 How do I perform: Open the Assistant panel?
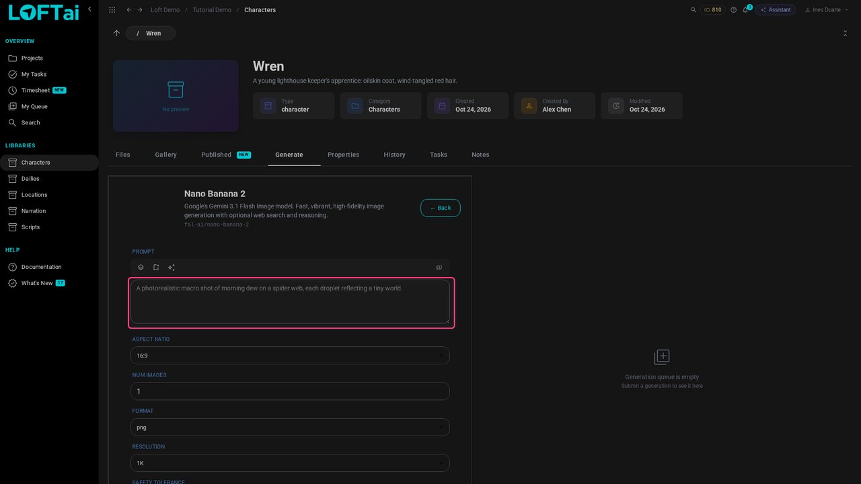(x=776, y=10)
